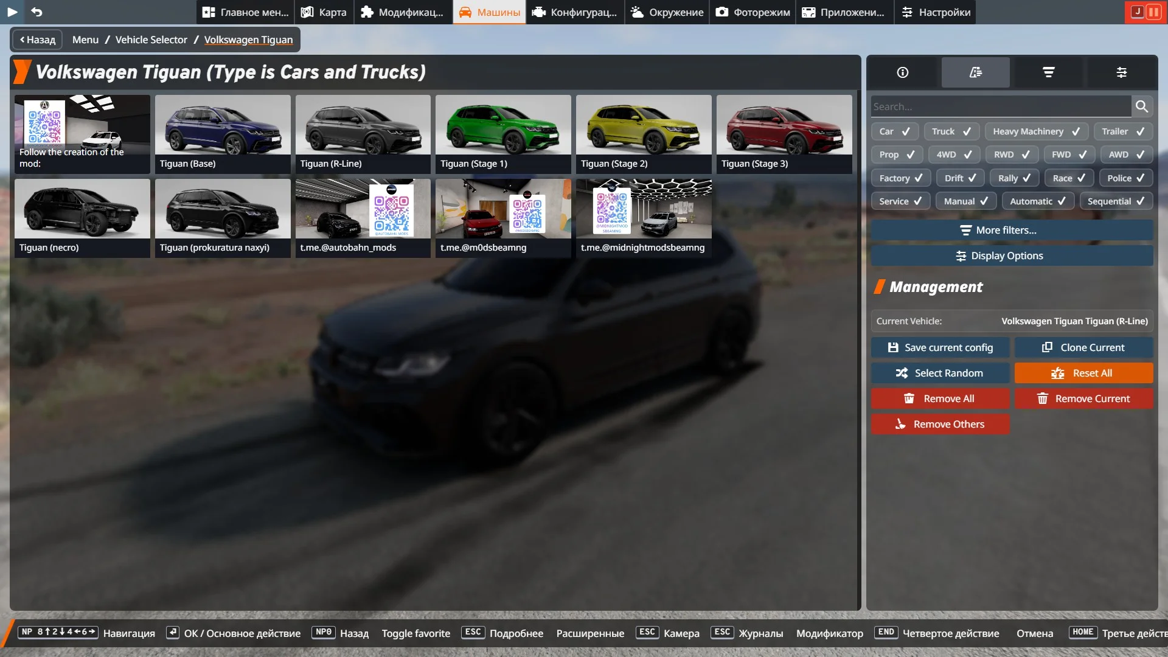1168x657 pixels.
Task: Open the t.me.@autobahn_mods thumbnail
Action: pos(363,218)
